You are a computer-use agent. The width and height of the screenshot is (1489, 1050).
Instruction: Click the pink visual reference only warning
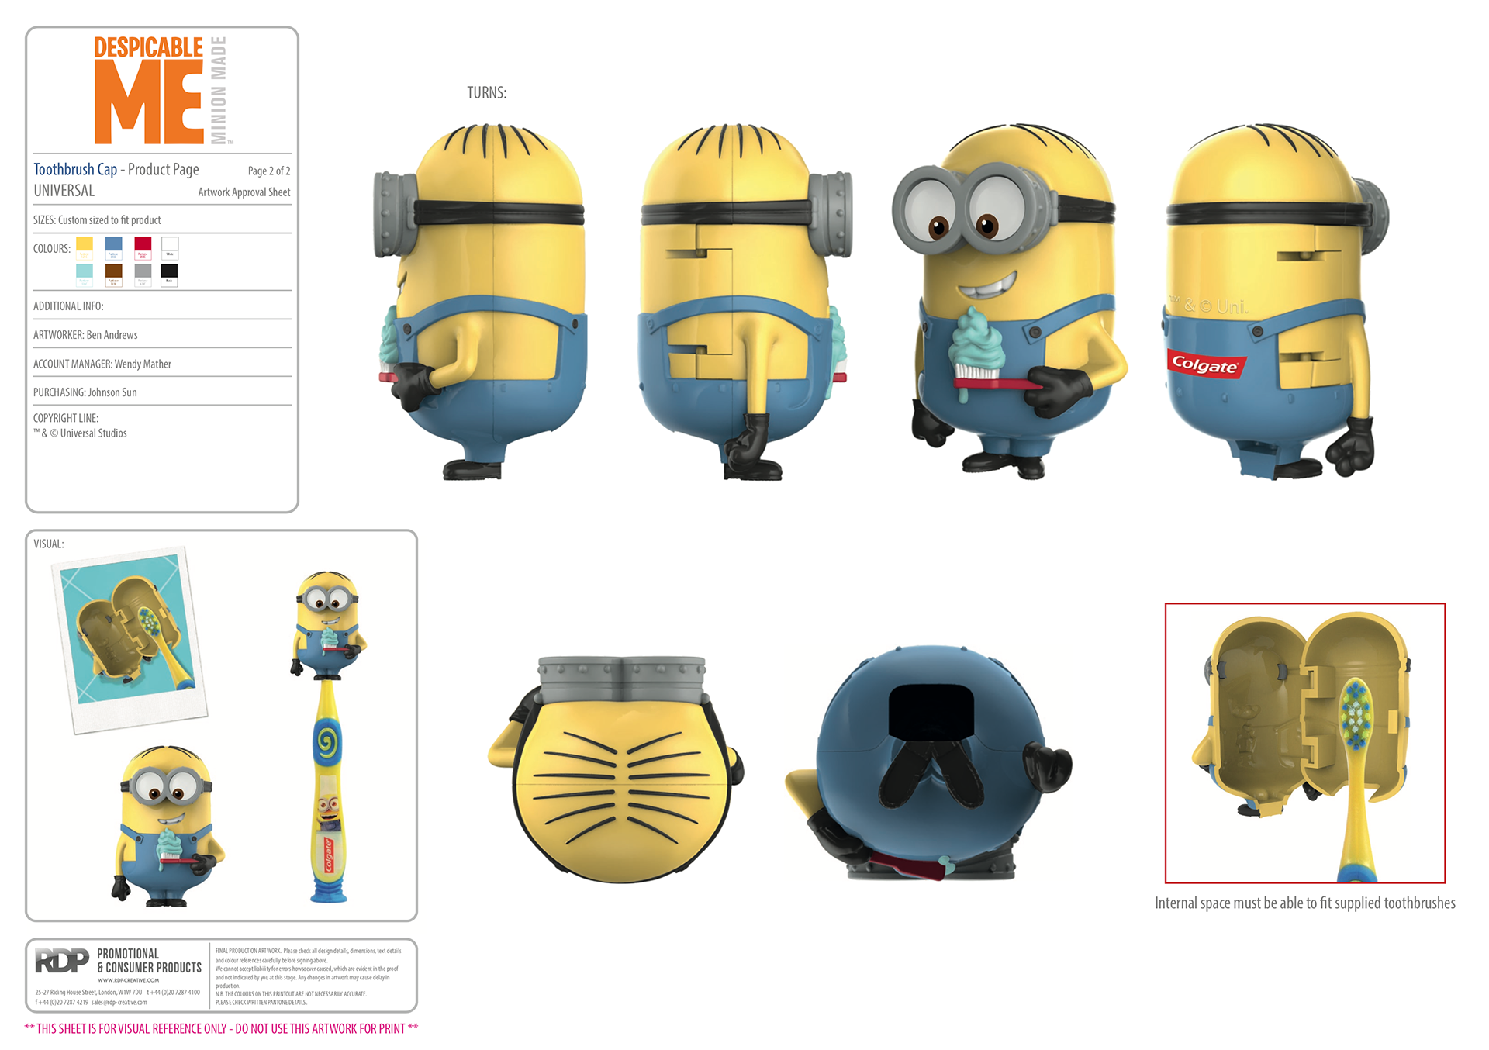tap(221, 1028)
